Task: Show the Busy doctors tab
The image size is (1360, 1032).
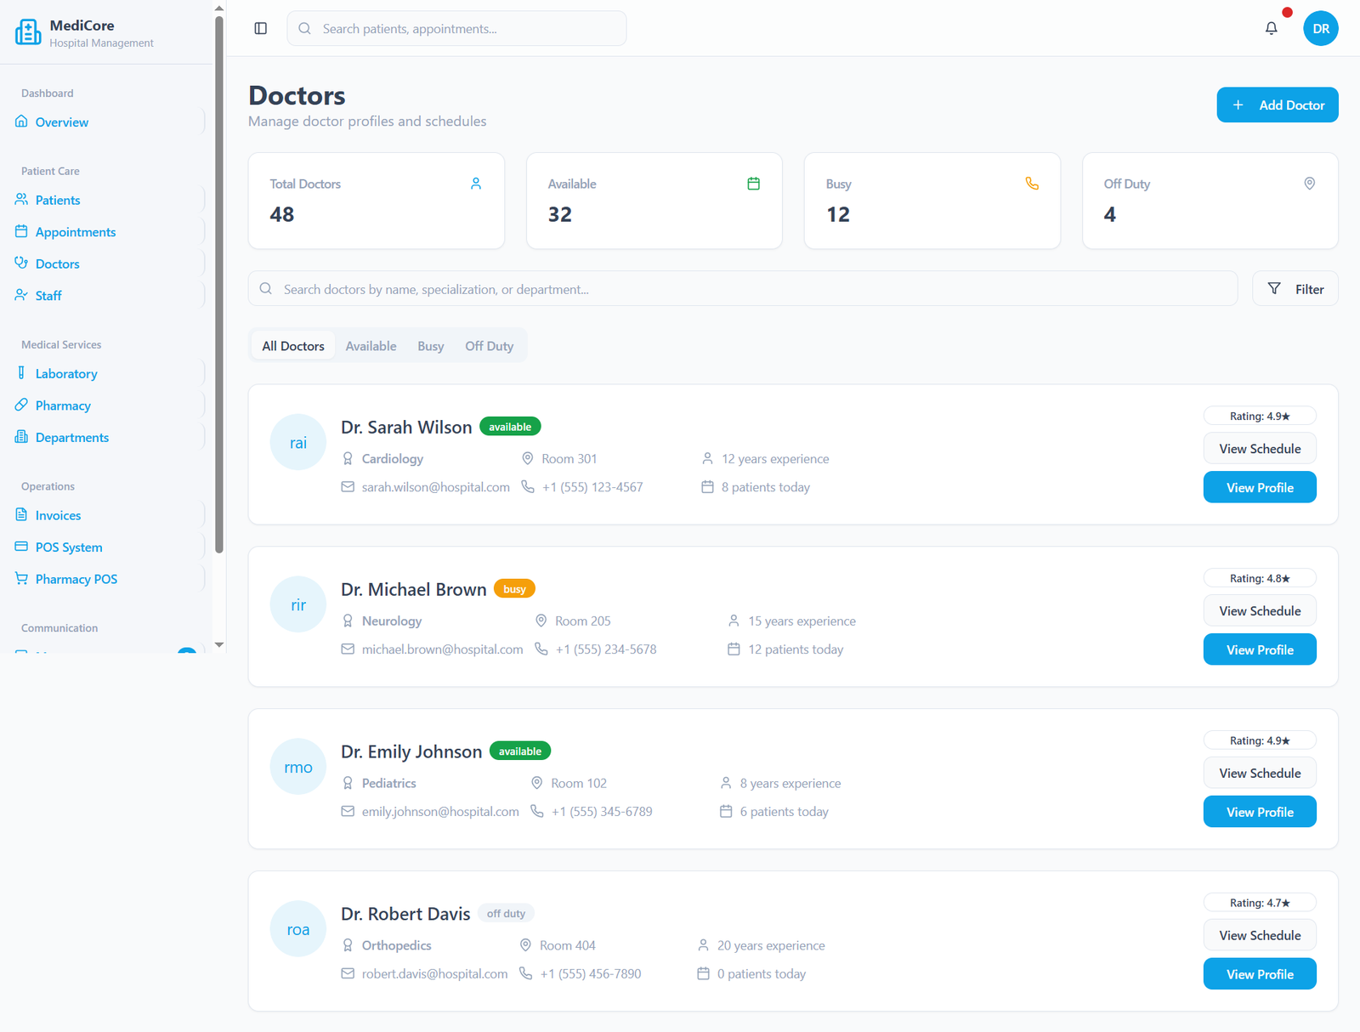Action: pyautogui.click(x=430, y=346)
